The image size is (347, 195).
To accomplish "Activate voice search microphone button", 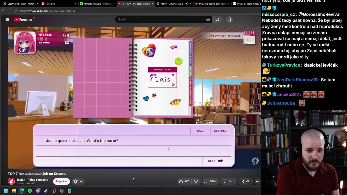I will click(230, 19).
